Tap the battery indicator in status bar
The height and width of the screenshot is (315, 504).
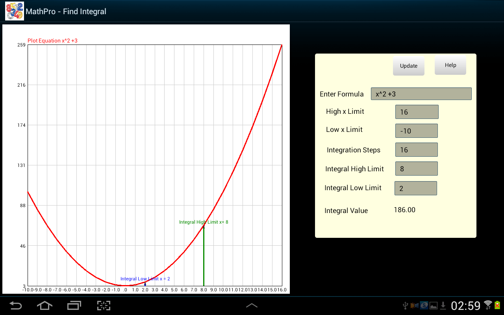tap(497, 306)
